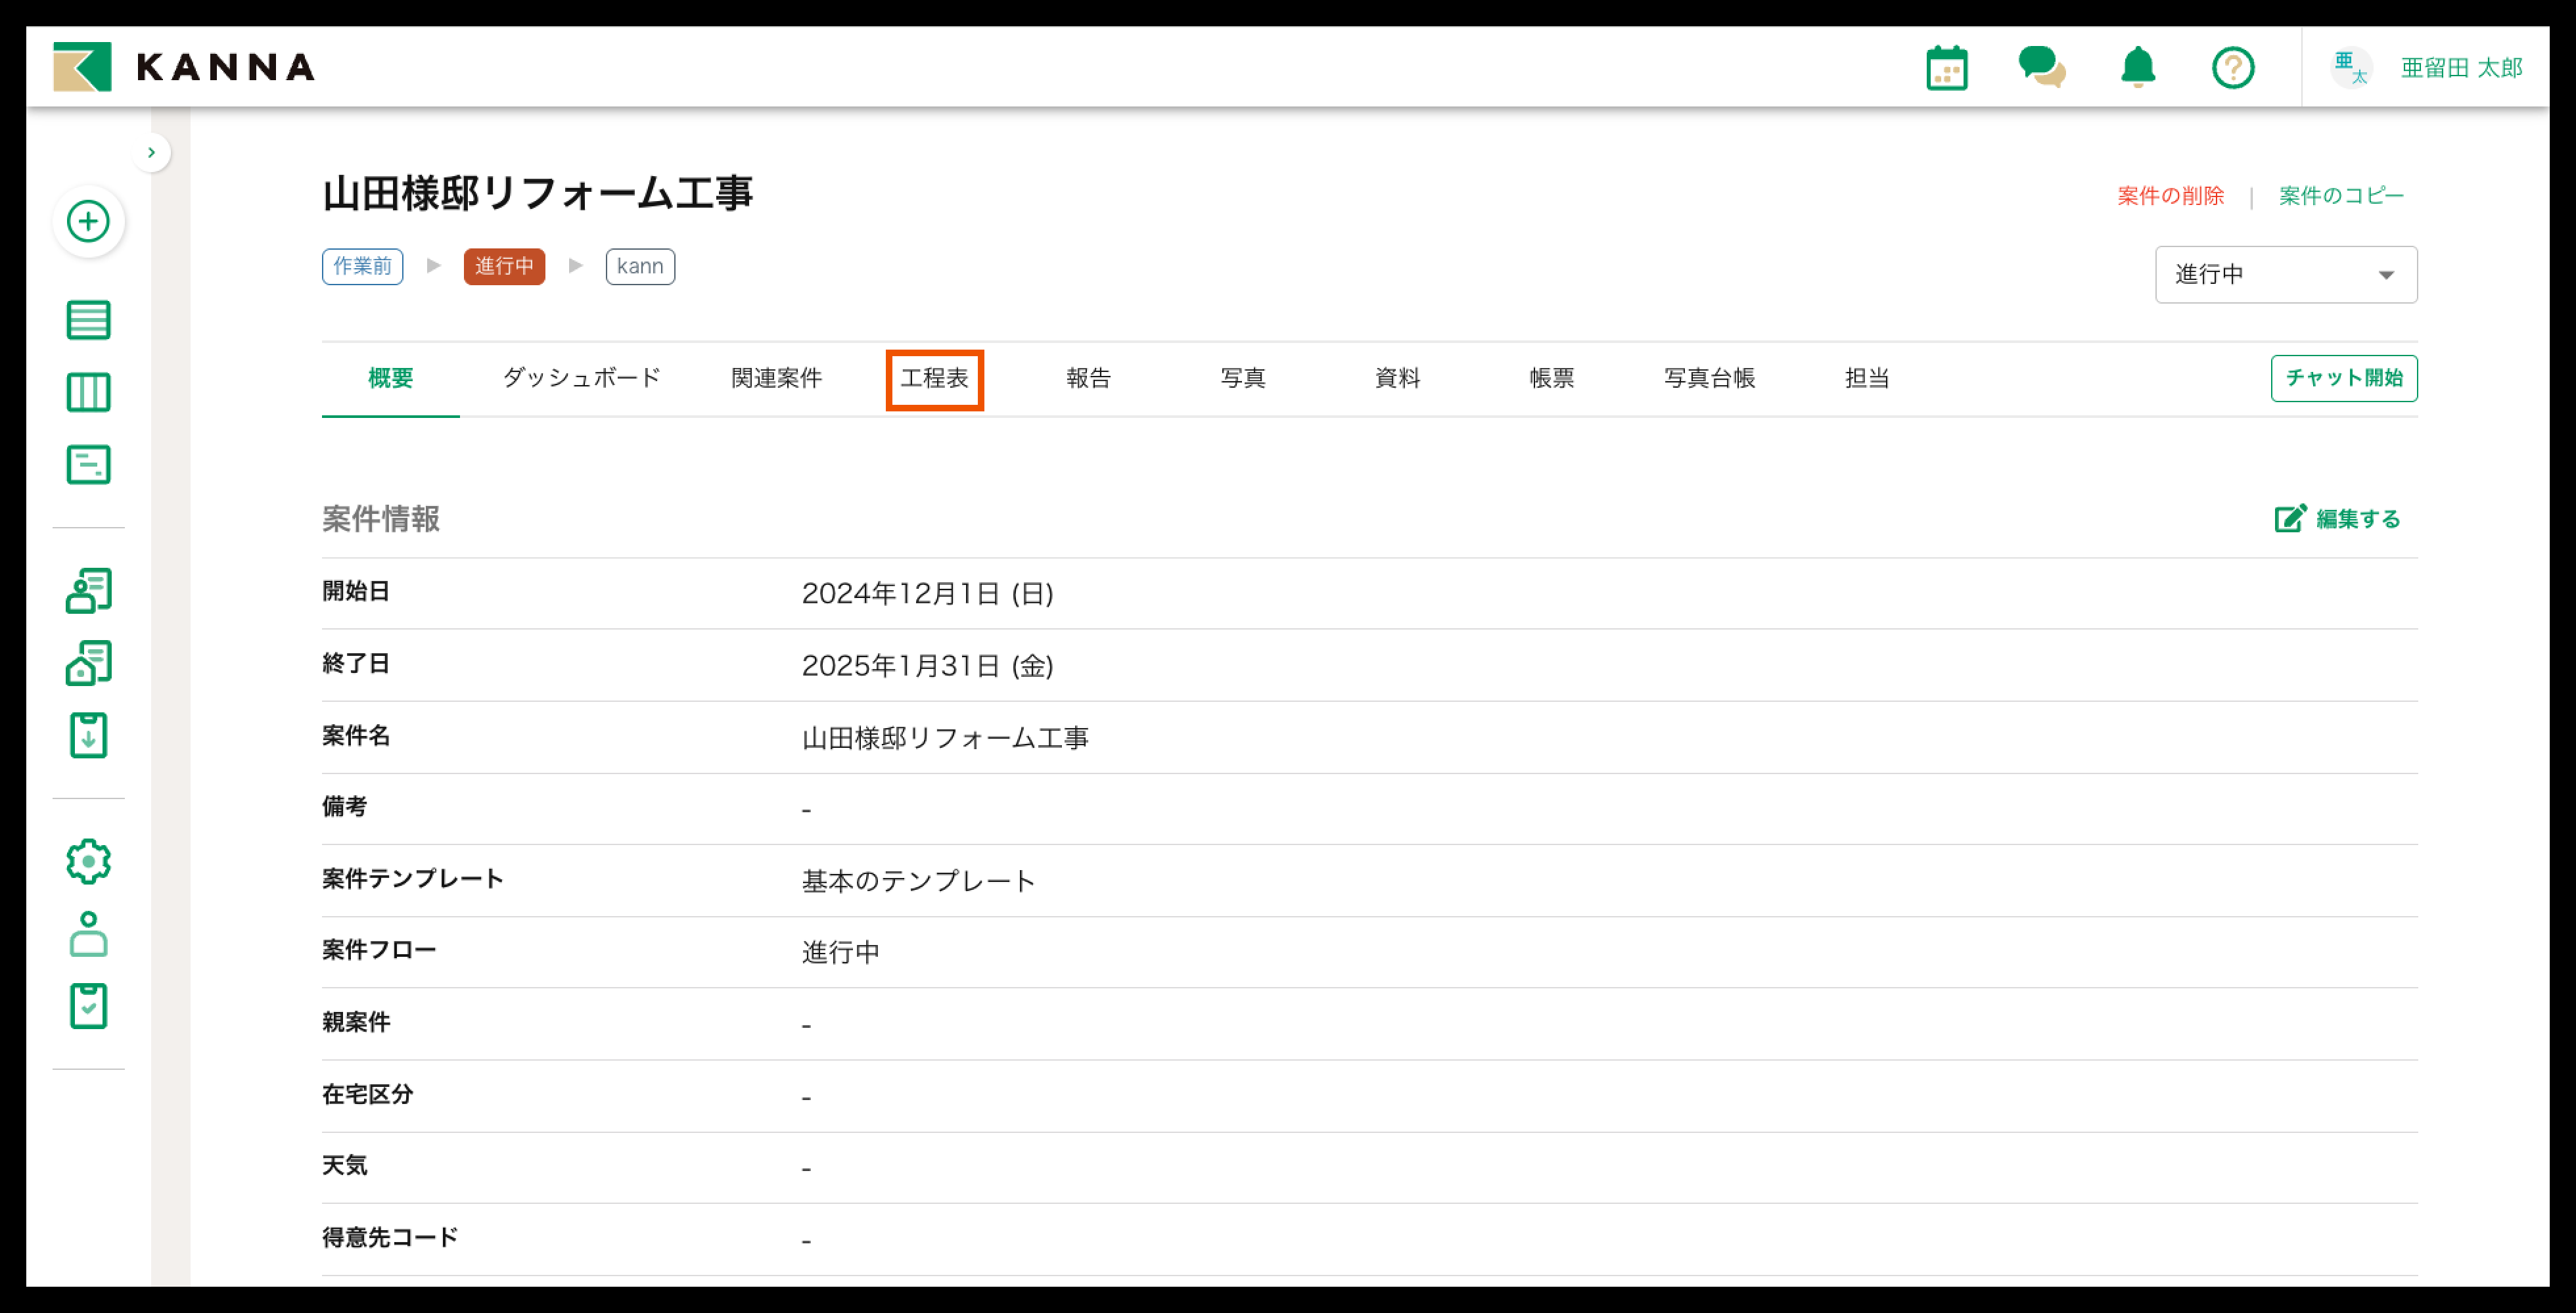The width and height of the screenshot is (2576, 1313).
Task: Click the notification bell icon
Action: coord(2138,68)
